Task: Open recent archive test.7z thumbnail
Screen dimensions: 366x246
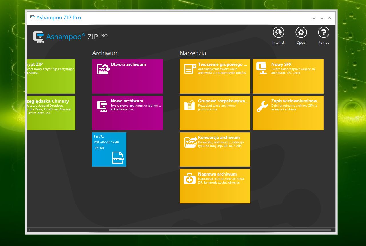Action: tap(109, 150)
